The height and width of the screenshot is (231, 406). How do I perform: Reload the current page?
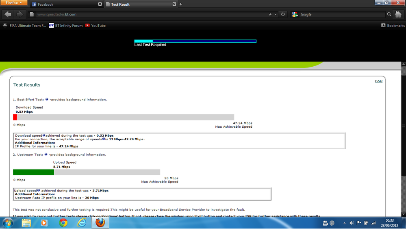point(283,14)
